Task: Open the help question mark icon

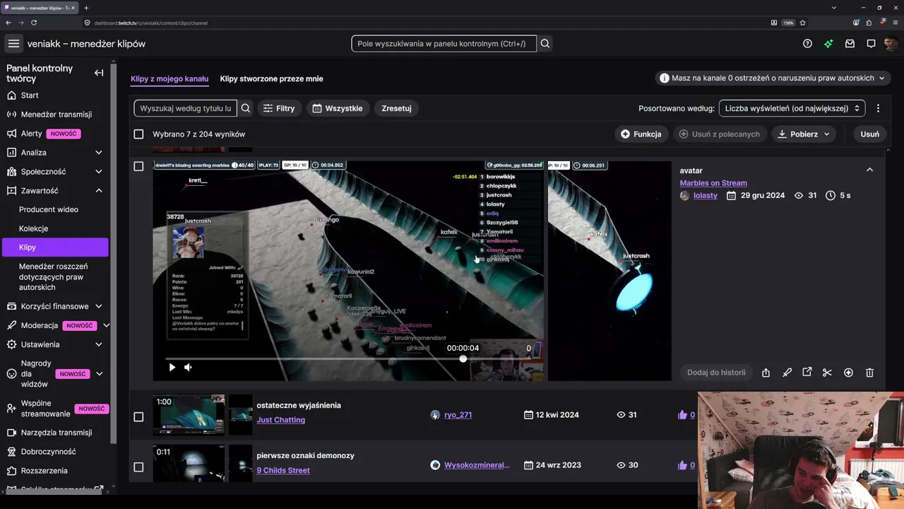Action: click(807, 44)
